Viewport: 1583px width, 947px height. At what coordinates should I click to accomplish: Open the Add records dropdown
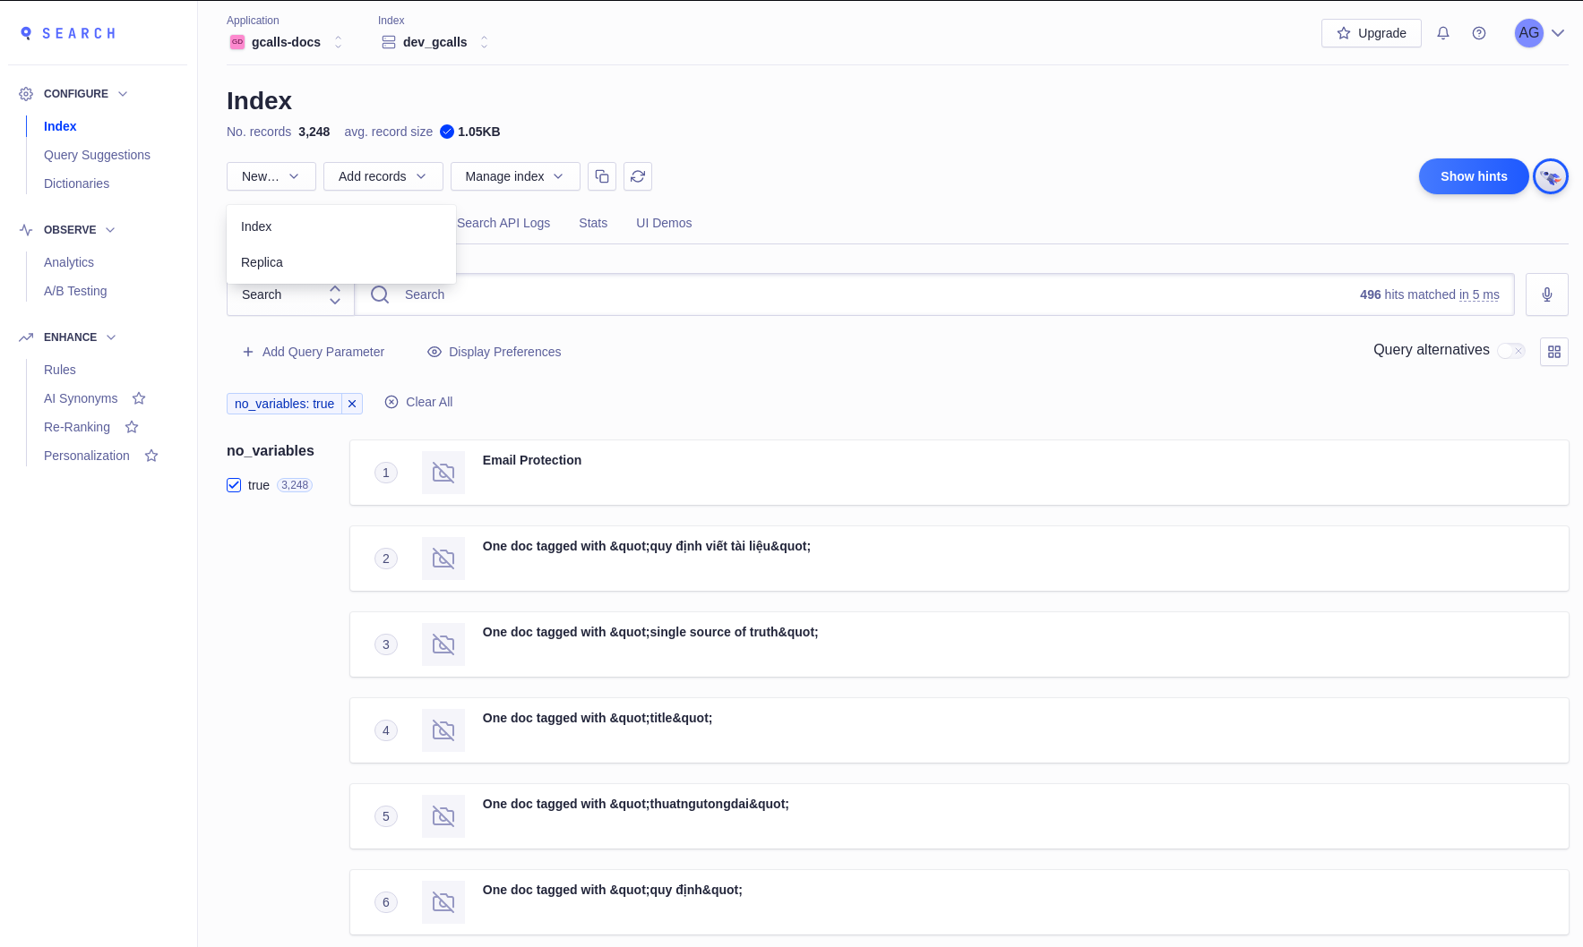pos(383,176)
